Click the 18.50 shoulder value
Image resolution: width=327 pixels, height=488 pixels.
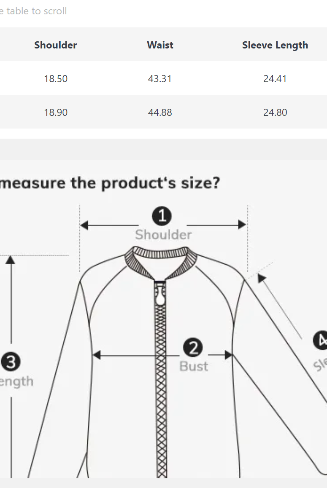56,79
